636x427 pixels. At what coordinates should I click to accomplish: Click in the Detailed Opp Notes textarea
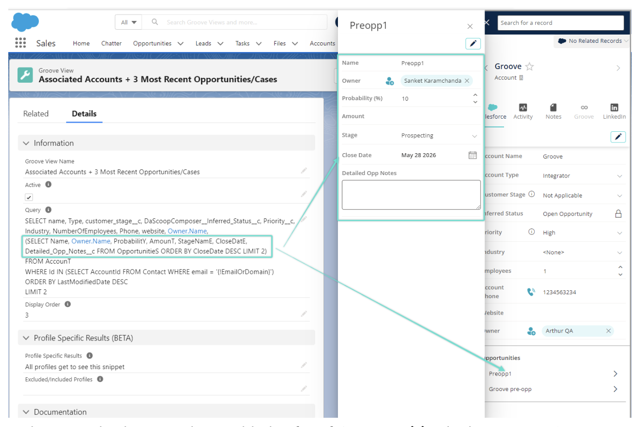coord(411,195)
